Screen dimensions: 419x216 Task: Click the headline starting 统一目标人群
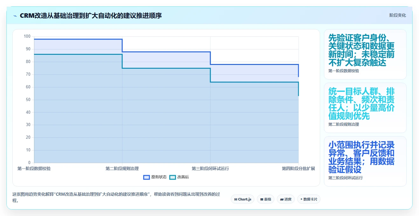(x=361, y=104)
